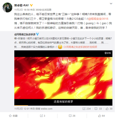Open the @旭旭宝宝0818 mention link
The image size is (115, 119).
pyautogui.click(x=98, y=19)
